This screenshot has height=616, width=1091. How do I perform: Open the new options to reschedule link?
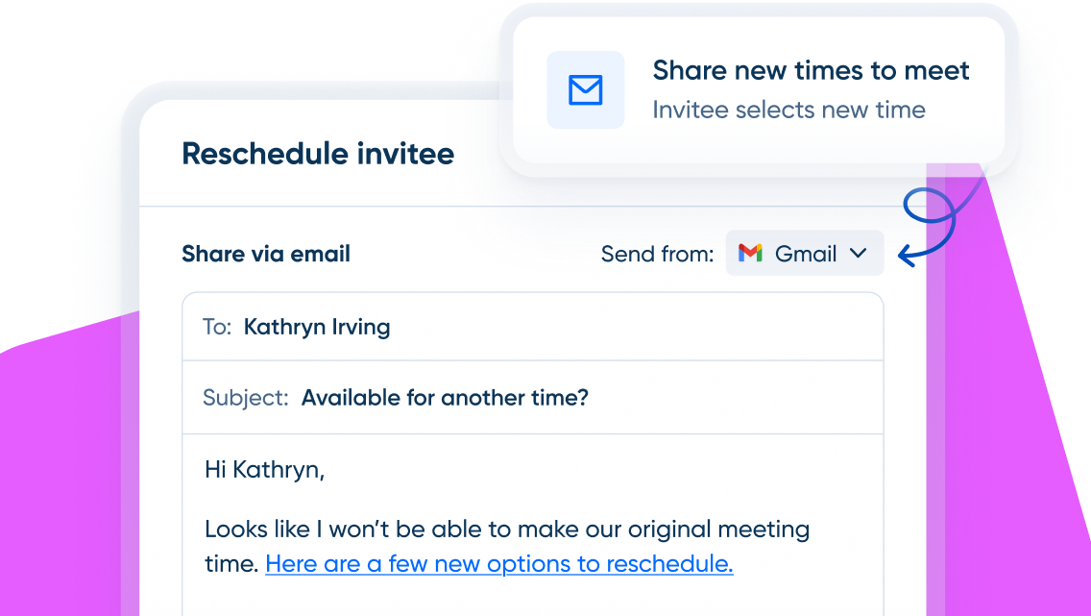point(498,564)
